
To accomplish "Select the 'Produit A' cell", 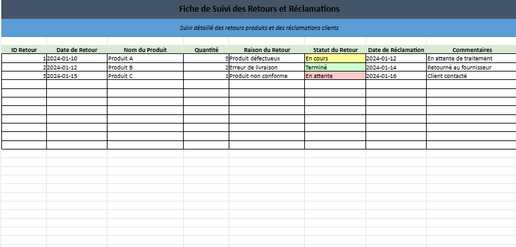I will (x=145, y=58).
